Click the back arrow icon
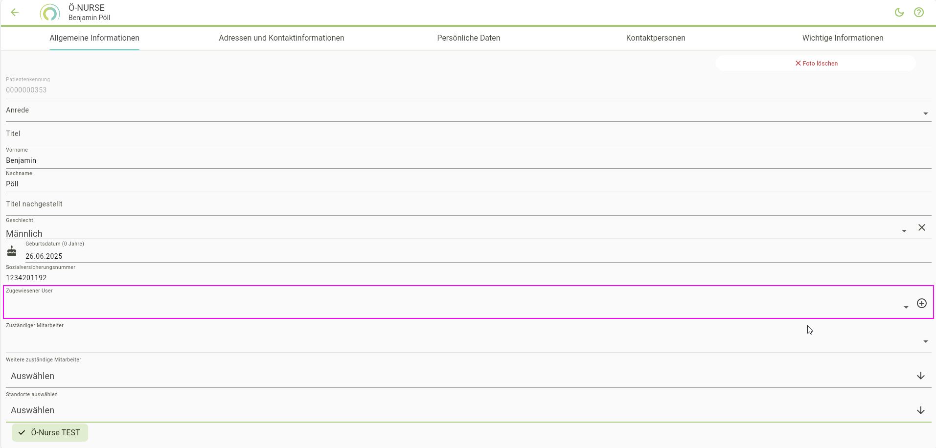The height and width of the screenshot is (448, 936). point(15,13)
